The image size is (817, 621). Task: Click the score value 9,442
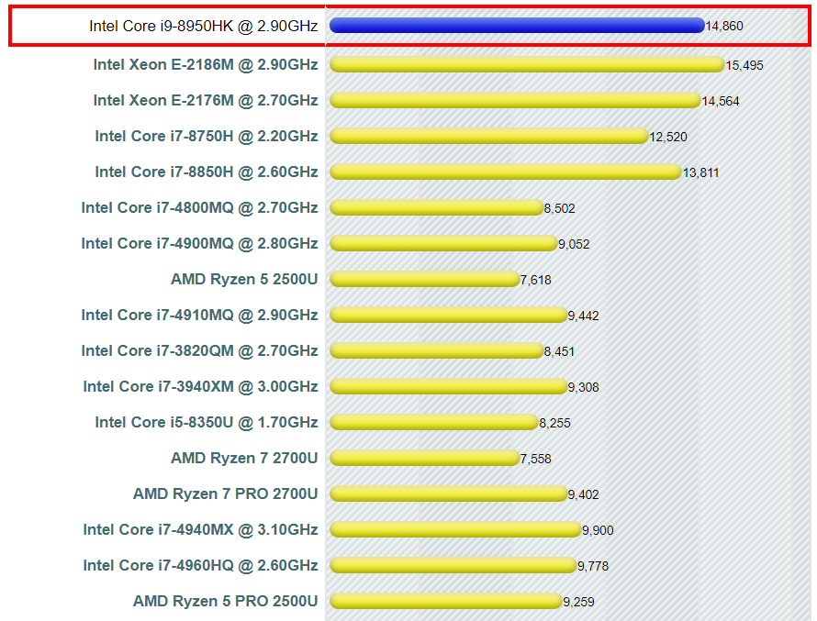pyautogui.click(x=584, y=316)
